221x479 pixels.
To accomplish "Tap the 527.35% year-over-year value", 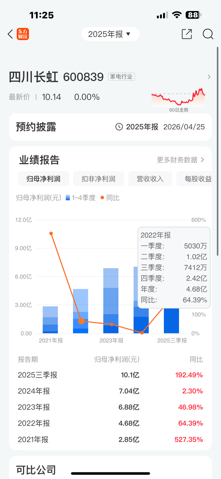I will [x=188, y=439].
